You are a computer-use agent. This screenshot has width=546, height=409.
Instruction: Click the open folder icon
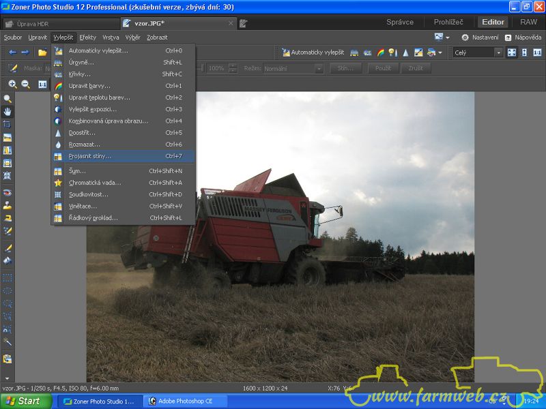click(x=42, y=52)
